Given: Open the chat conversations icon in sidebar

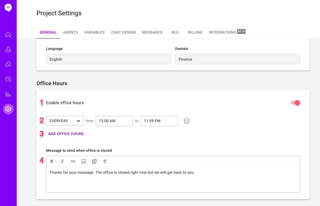Looking at the screenshot, I should coord(8,64).
